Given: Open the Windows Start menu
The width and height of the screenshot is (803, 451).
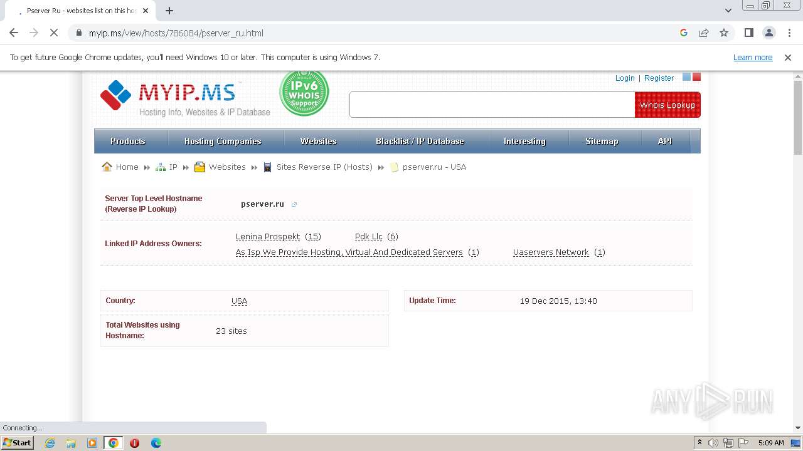Looking at the screenshot, I should tap(17, 442).
